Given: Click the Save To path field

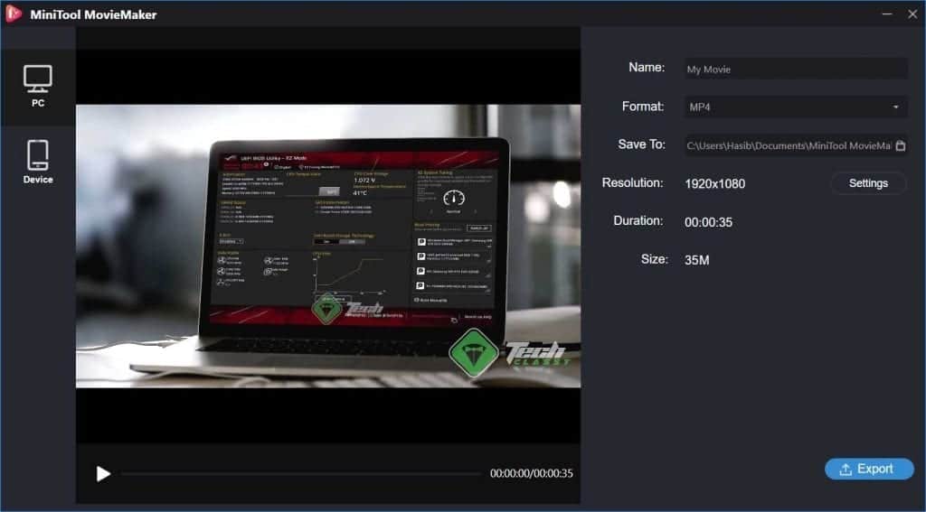Looking at the screenshot, I should 789,145.
